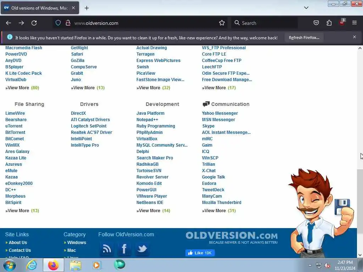Open the Facebook icon in footer
The image size is (363, 272).
pos(124,249)
